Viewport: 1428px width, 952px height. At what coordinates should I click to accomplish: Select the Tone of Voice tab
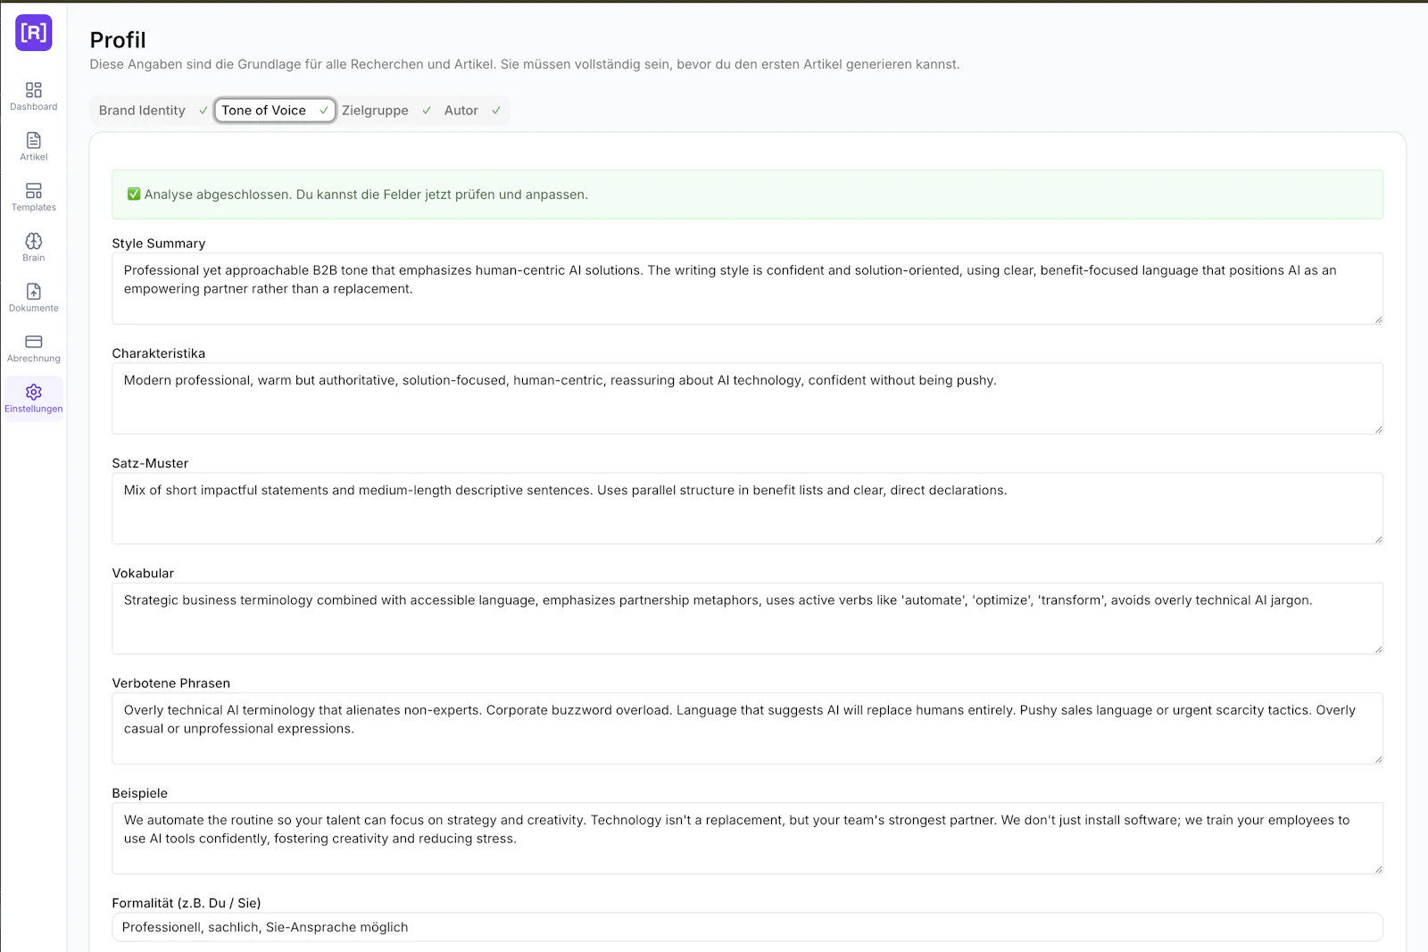point(275,111)
